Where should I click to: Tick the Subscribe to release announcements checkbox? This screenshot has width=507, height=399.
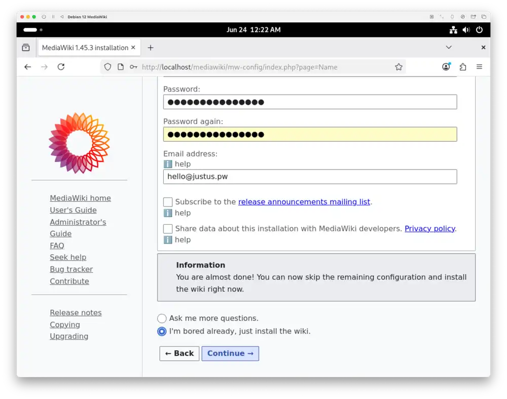168,202
